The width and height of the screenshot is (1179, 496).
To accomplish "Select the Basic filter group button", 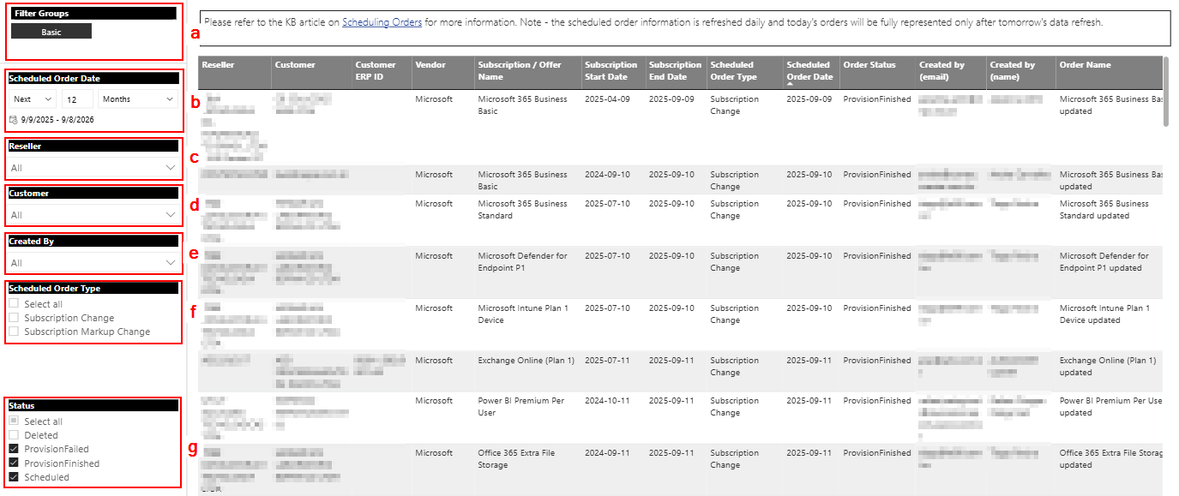I will [x=51, y=32].
